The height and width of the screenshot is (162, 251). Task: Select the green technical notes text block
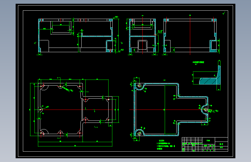(166, 145)
